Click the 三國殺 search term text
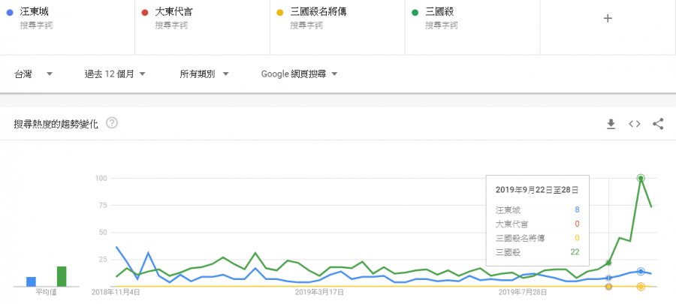The height and width of the screenshot is (304, 676). 439,13
